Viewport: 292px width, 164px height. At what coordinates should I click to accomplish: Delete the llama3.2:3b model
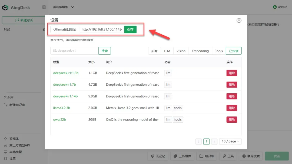click(x=232, y=108)
